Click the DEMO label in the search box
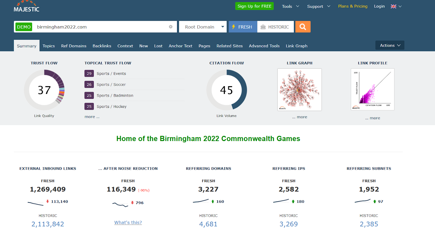This screenshot has width=435, height=229. 24,27
